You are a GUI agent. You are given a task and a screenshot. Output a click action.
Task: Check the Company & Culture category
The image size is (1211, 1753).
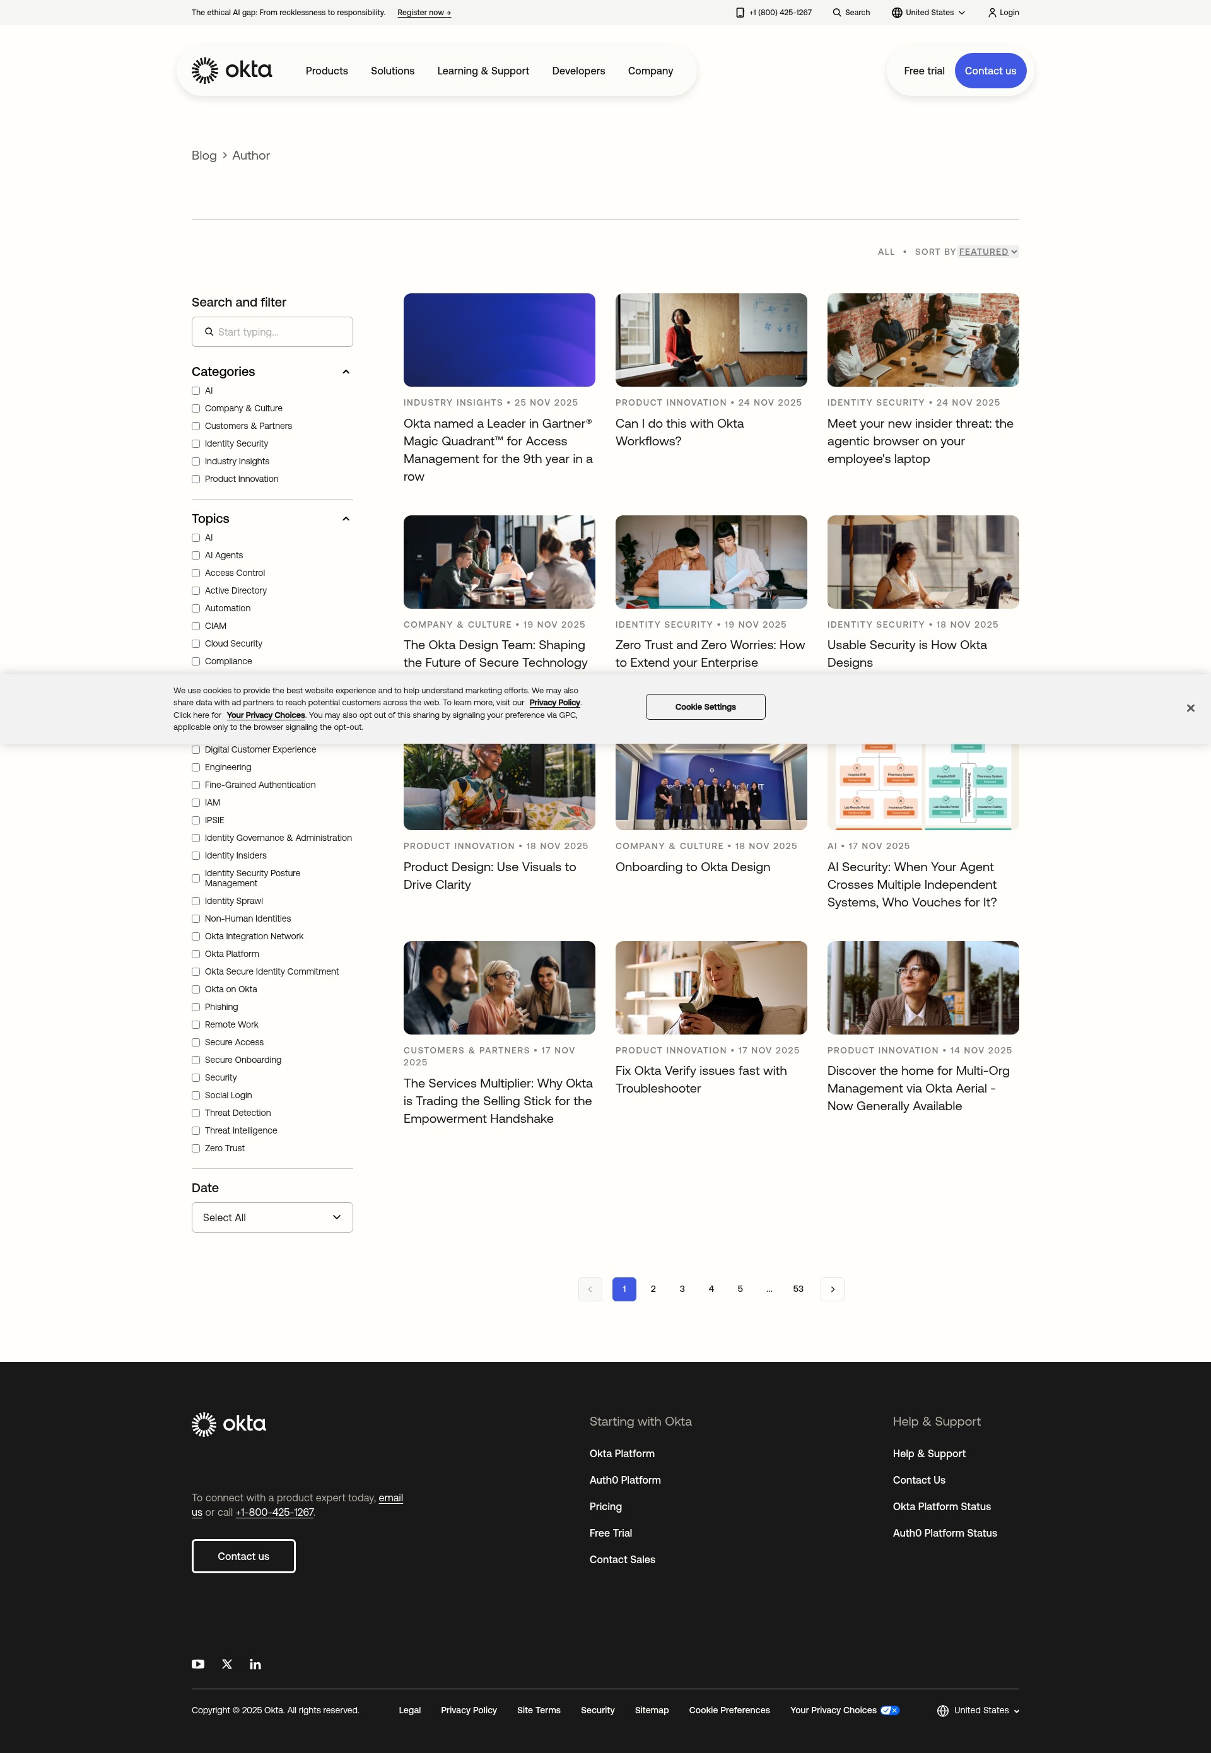coord(196,408)
